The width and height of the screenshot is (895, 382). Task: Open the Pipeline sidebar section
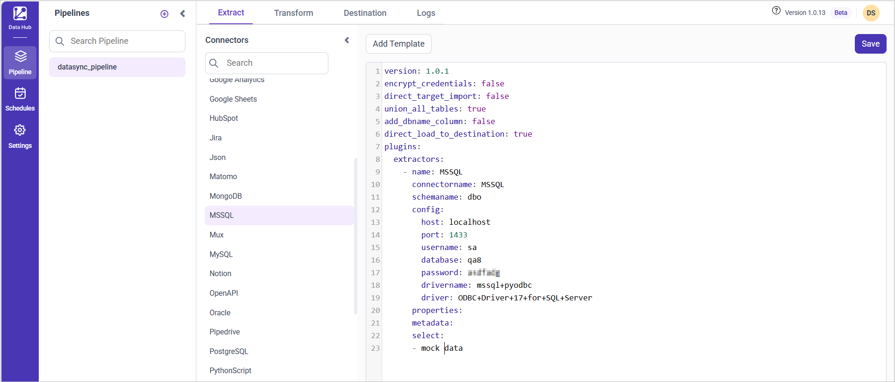(20, 63)
